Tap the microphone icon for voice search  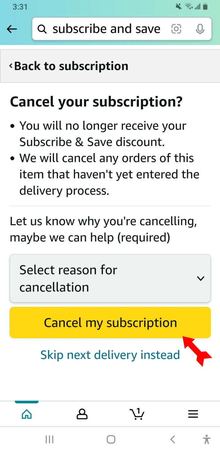200,29
